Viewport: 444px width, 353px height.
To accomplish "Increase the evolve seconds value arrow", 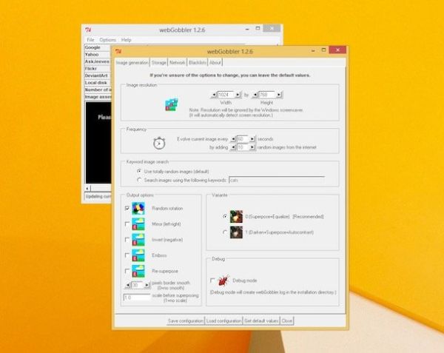I will click(252, 138).
